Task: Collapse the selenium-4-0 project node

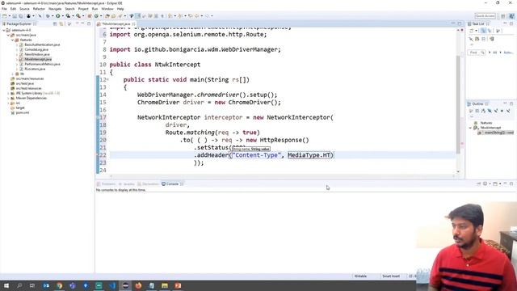Action: coord(4,30)
